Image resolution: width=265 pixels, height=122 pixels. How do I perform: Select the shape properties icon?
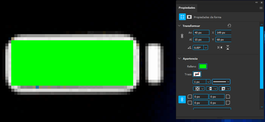tap(182, 17)
